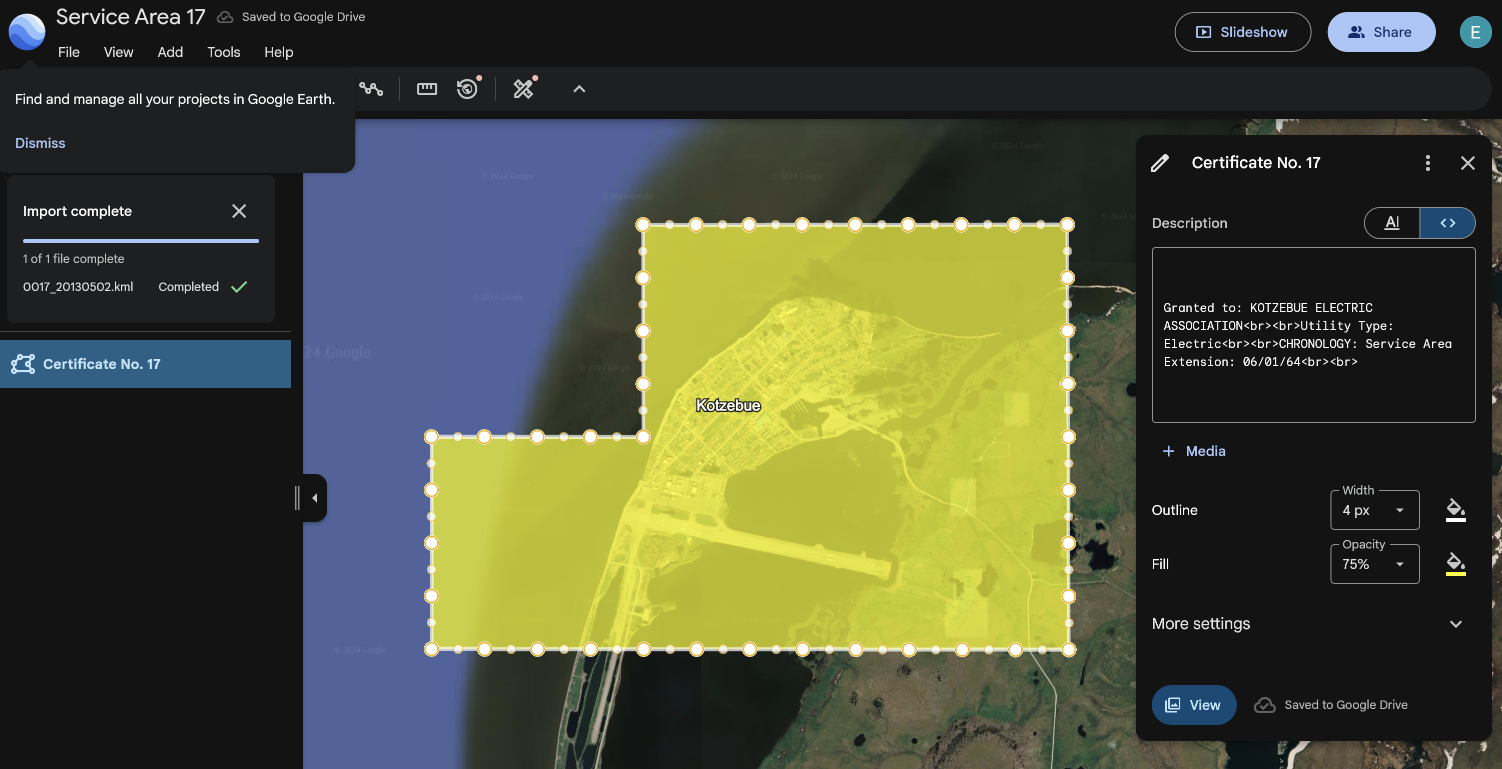
Task: Click inside the description text box
Action: pos(1314,335)
